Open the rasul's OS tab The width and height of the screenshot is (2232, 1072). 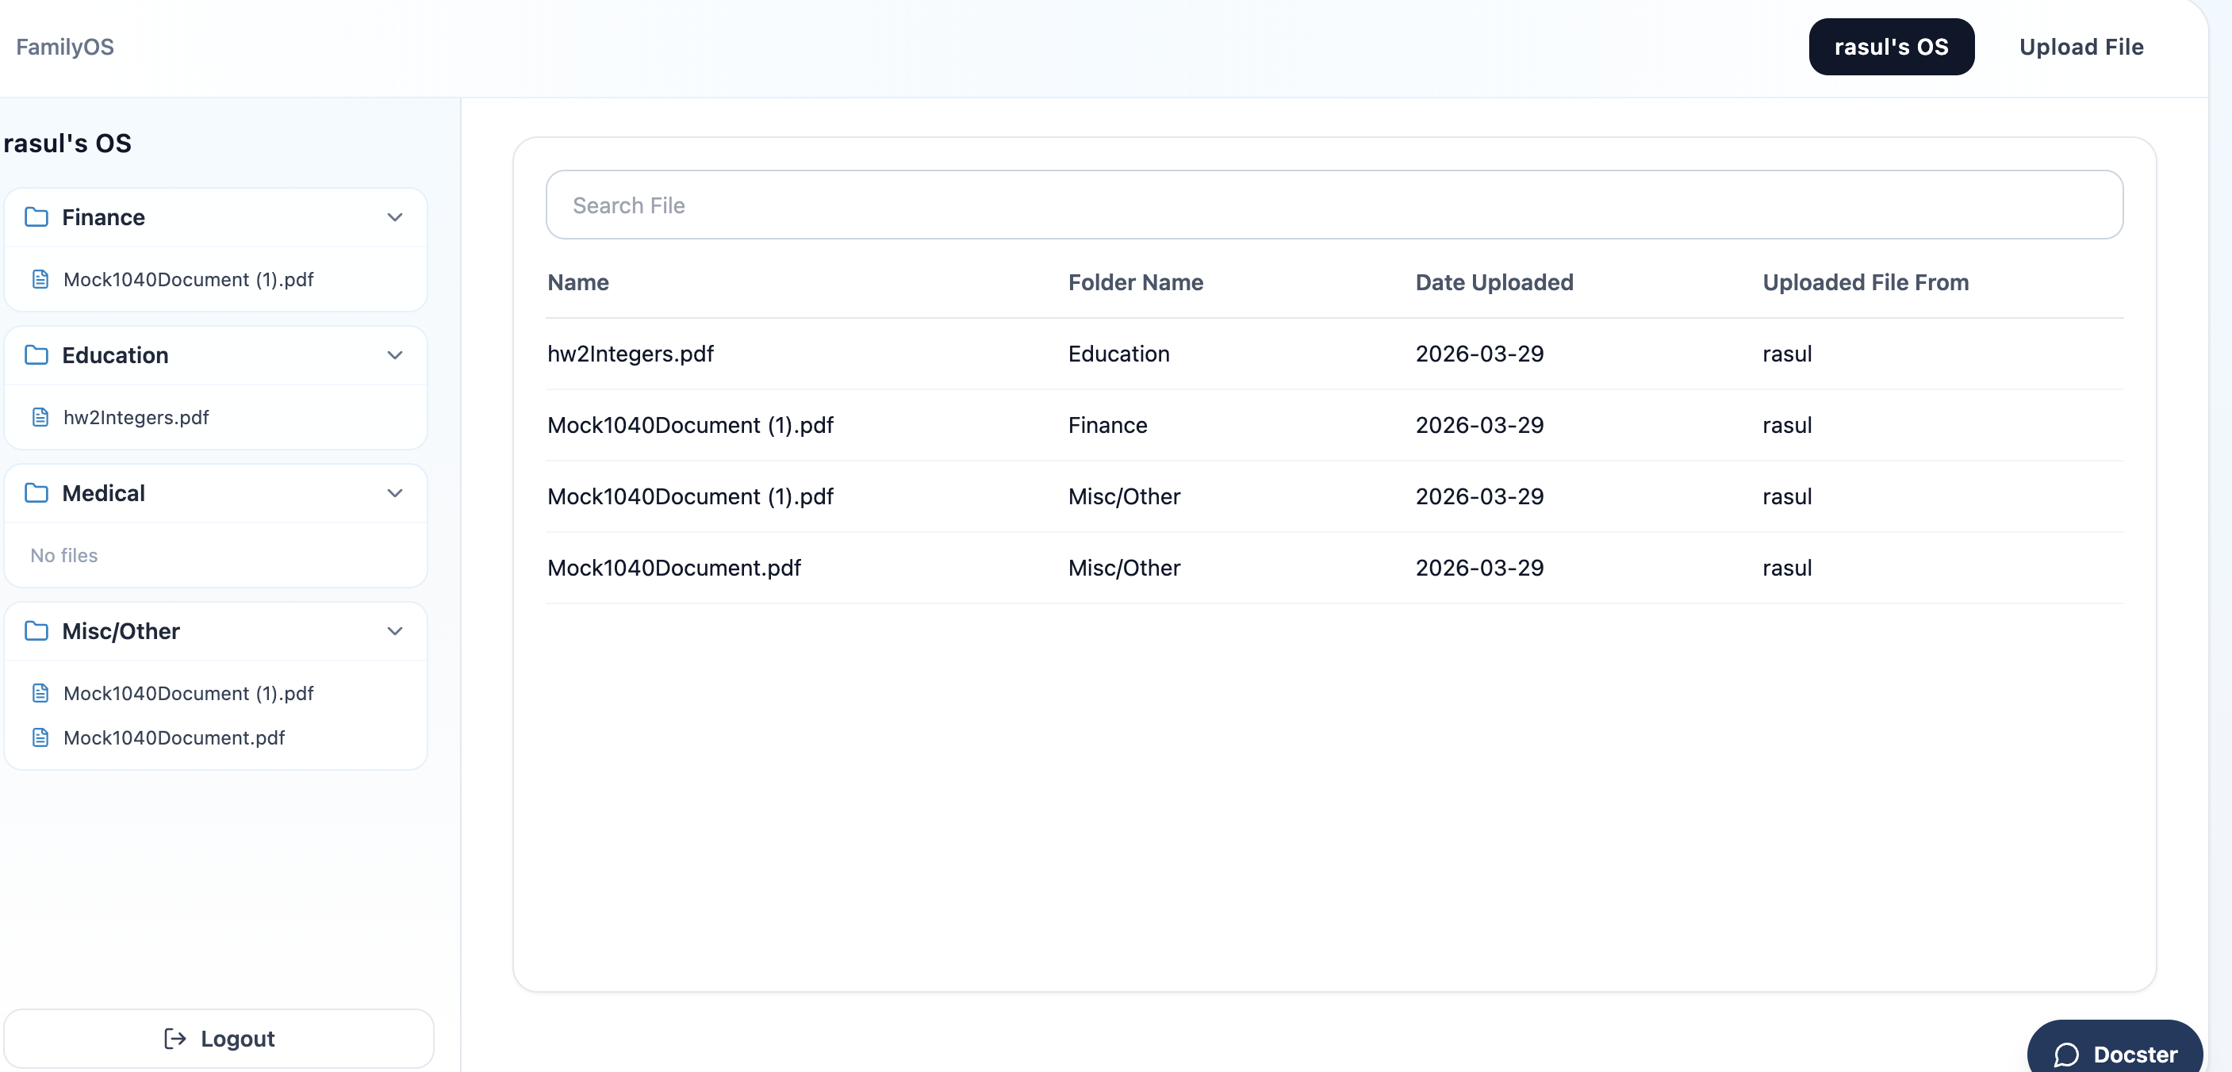[1891, 47]
